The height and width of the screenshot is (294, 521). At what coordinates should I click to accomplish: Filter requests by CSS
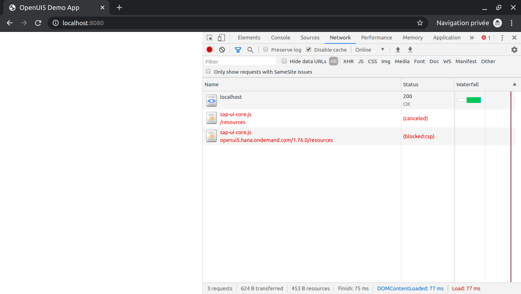(x=372, y=61)
